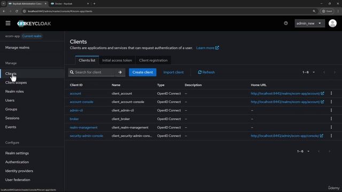The image size is (342, 192).
Task: Open Events in sidebar
Action: pos(11,127)
